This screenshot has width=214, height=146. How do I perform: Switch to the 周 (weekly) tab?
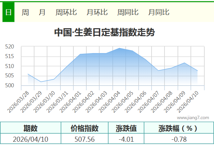25,12
